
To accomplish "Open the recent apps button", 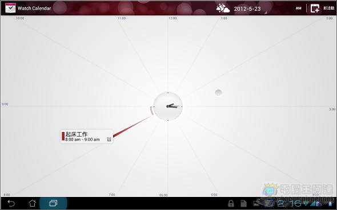I will click(x=53, y=203).
